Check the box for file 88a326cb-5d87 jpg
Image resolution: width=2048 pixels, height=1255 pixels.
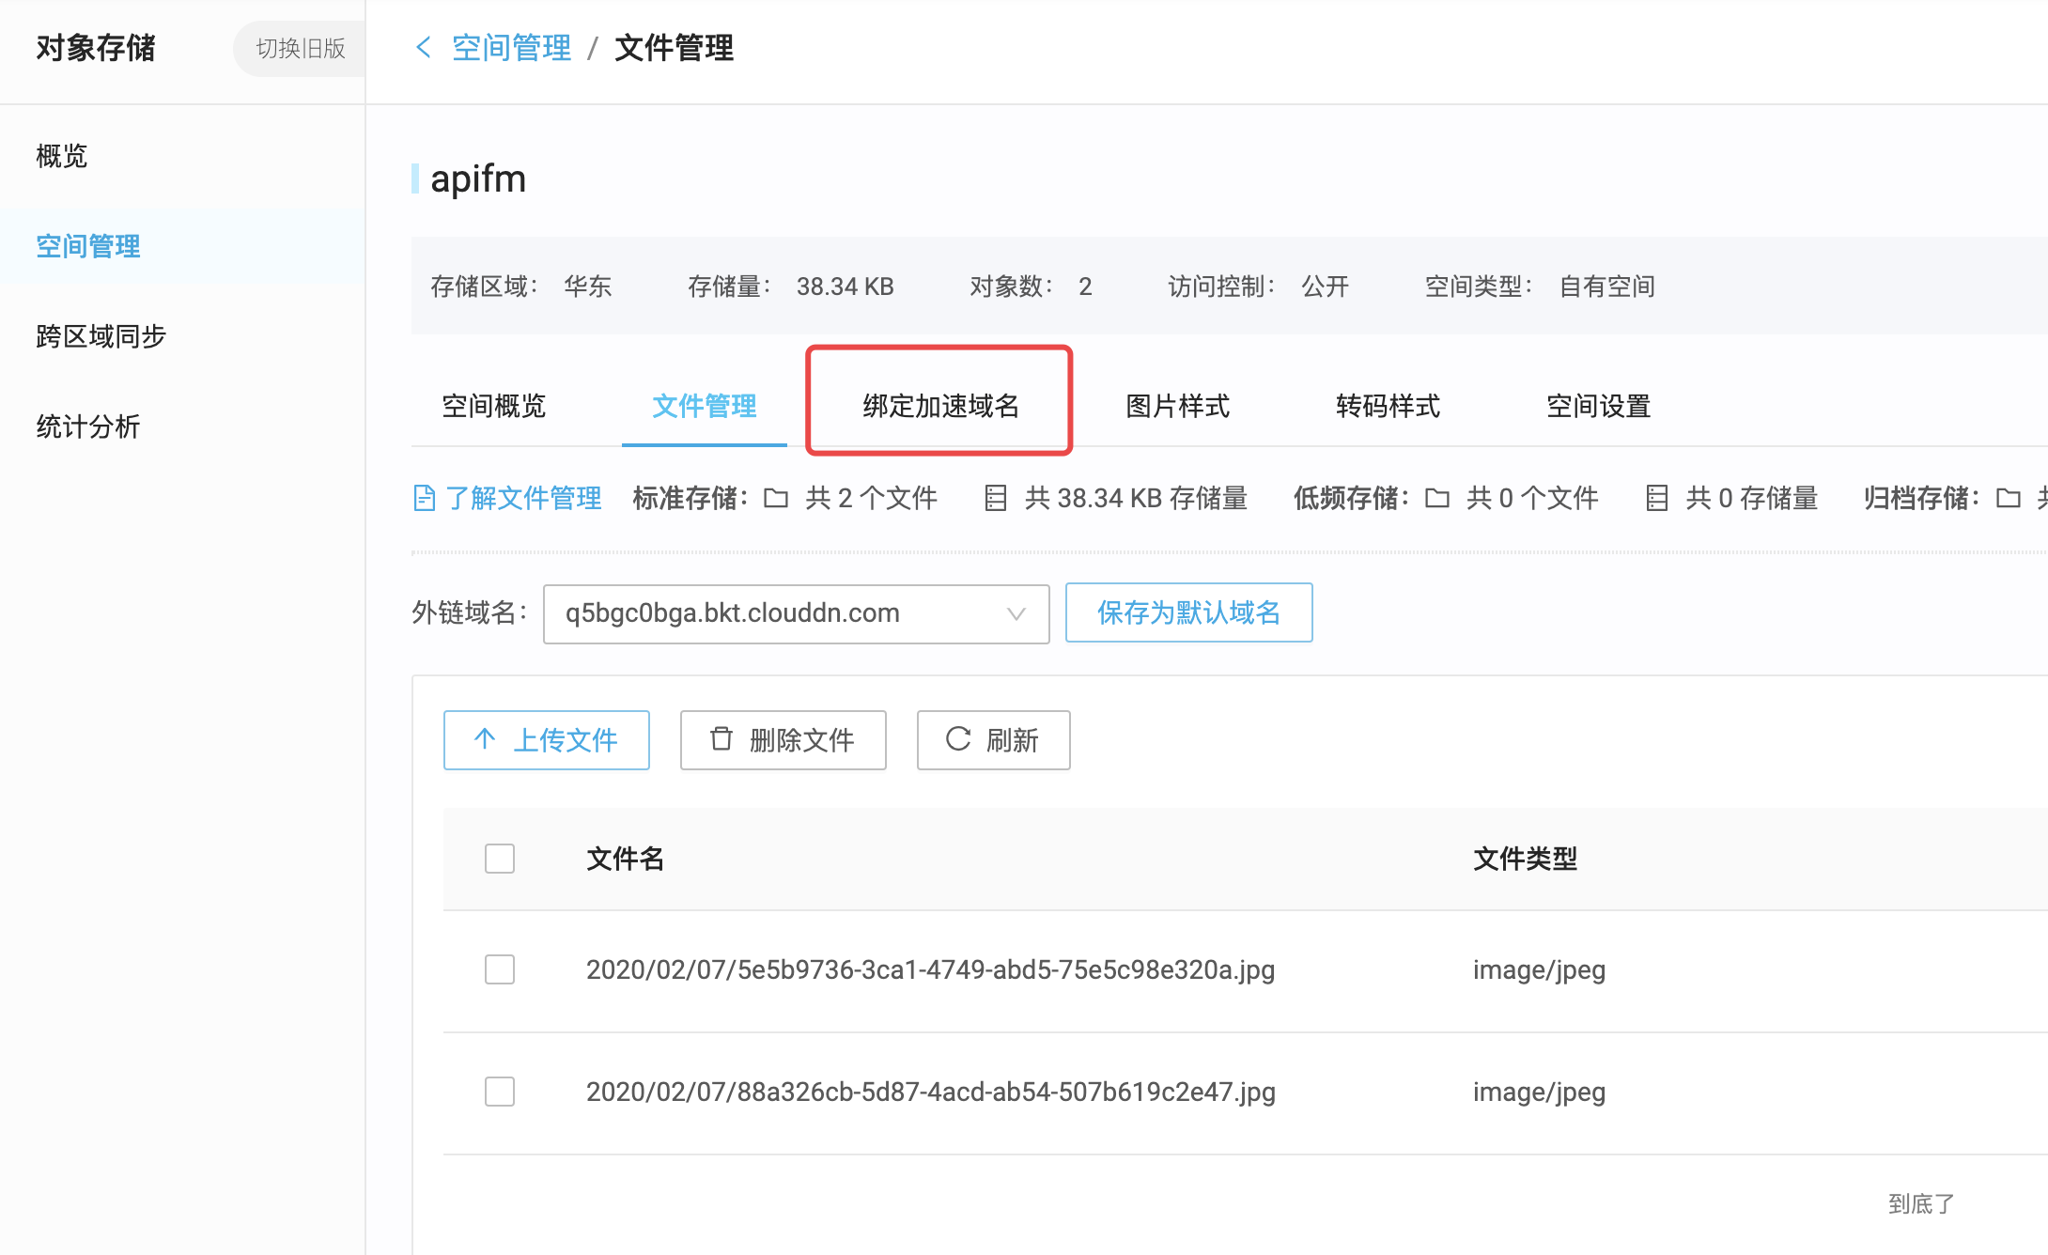(x=500, y=1092)
